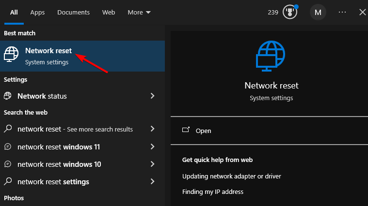Expand the 'network reset' web result arrow
This screenshot has height=206, width=368.
(153, 129)
